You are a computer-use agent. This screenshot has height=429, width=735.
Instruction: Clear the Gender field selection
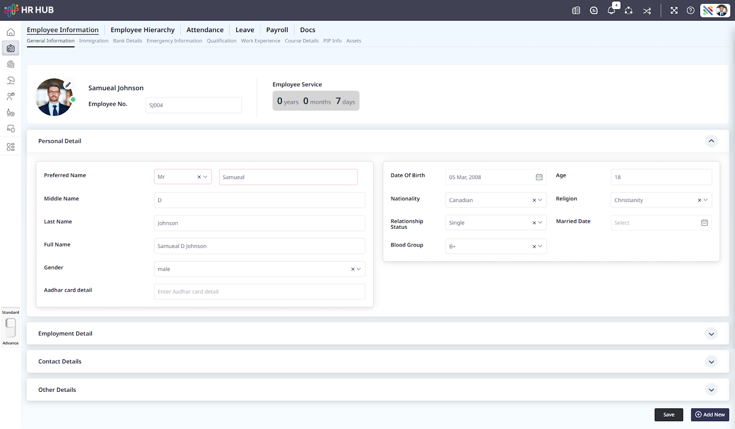(x=352, y=269)
